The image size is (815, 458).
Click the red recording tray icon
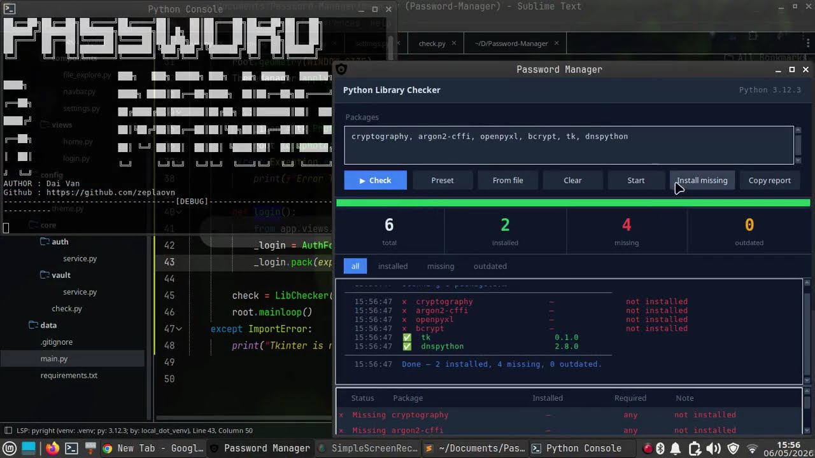coord(648,448)
